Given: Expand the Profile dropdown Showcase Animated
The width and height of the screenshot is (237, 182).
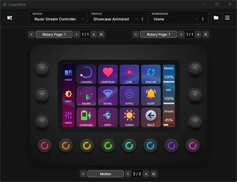Looking at the screenshot, I should tap(115, 19).
